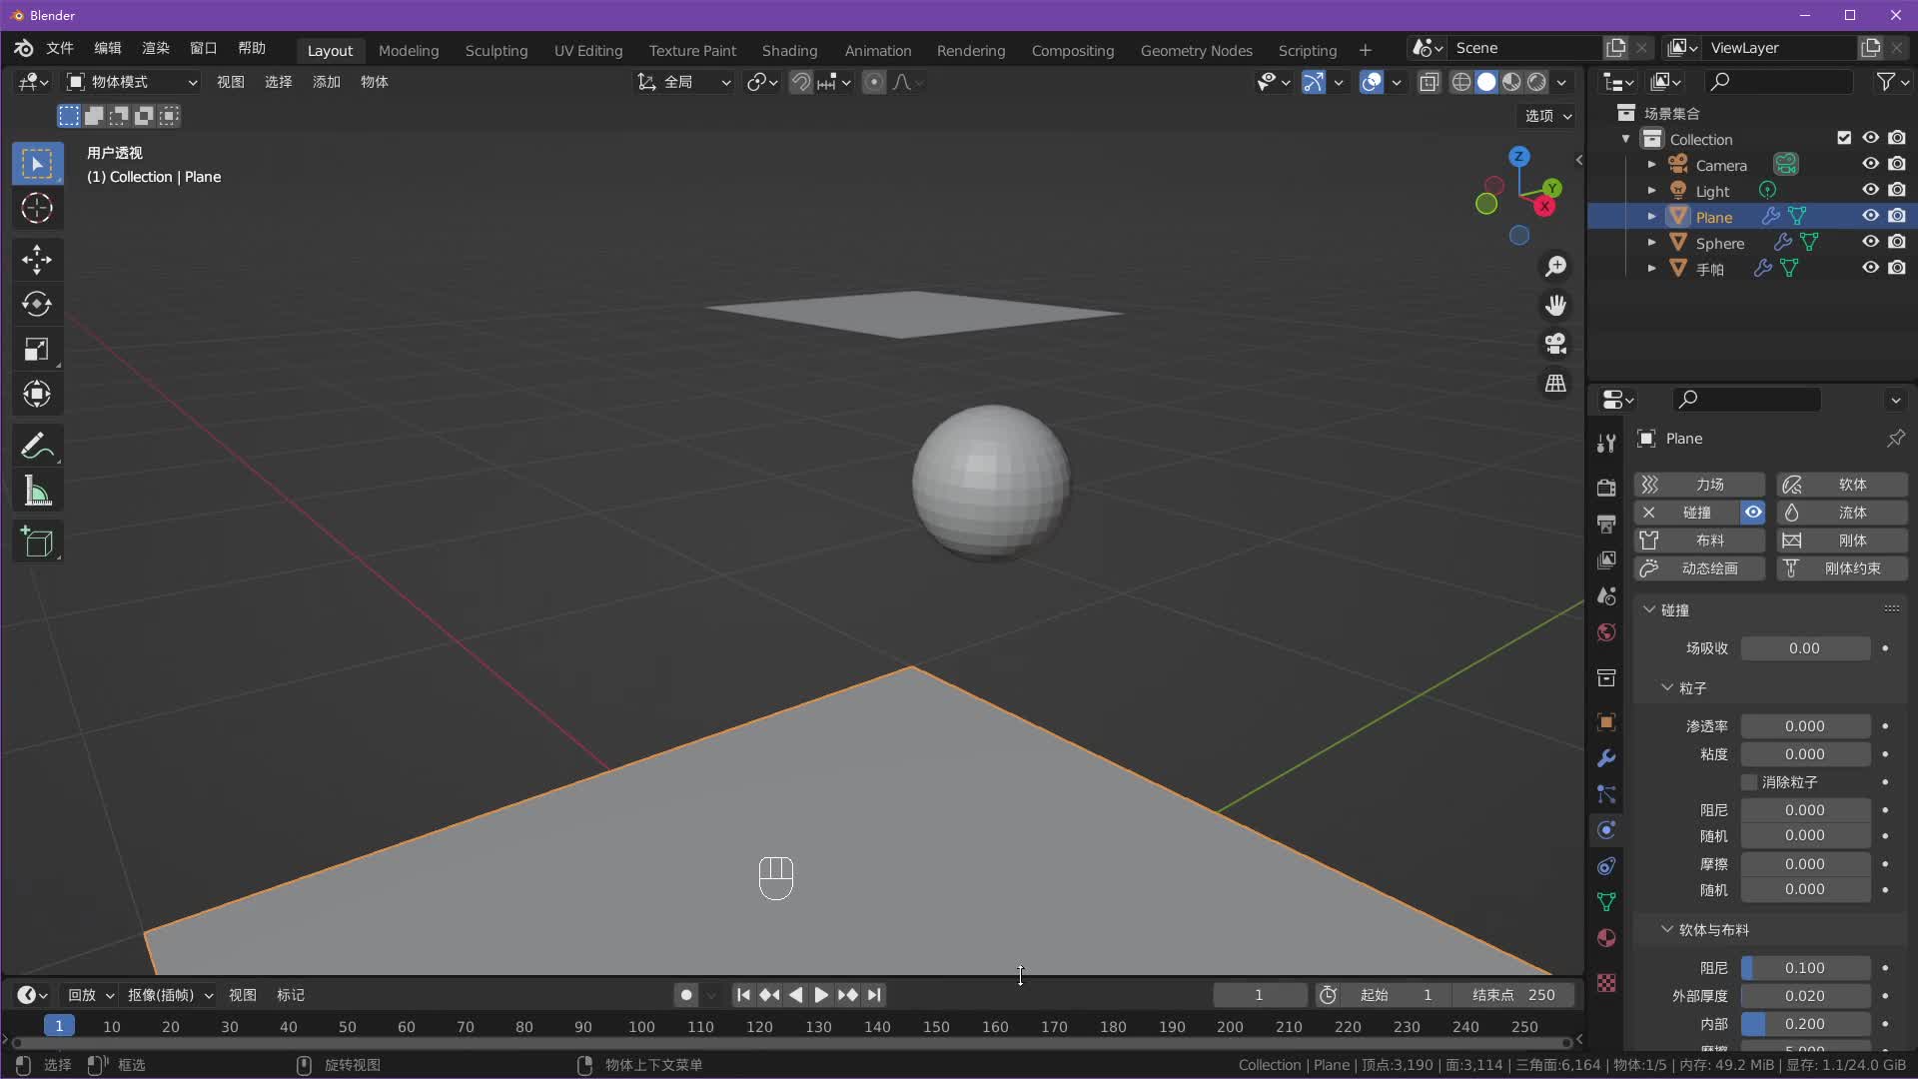Open the Modifier properties wrench tab
This screenshot has height=1079, width=1918.
pyautogui.click(x=1606, y=758)
